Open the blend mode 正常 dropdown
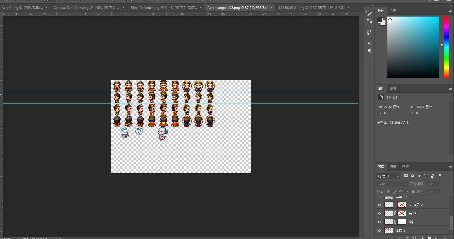 (x=392, y=184)
